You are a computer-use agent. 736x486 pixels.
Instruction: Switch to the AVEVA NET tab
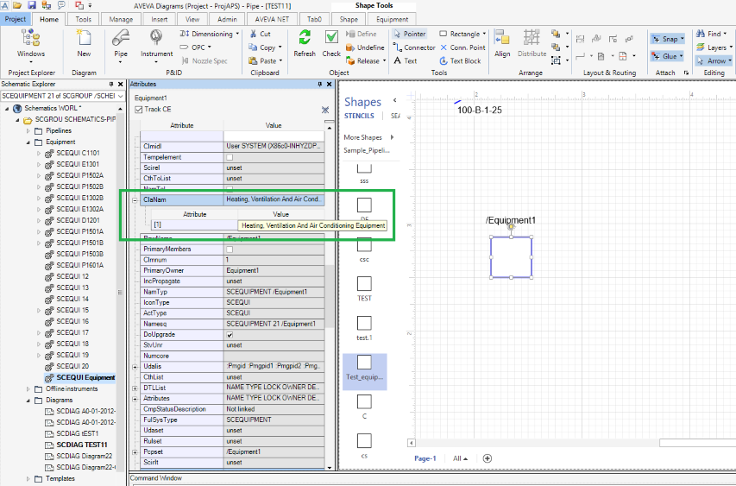coord(272,19)
